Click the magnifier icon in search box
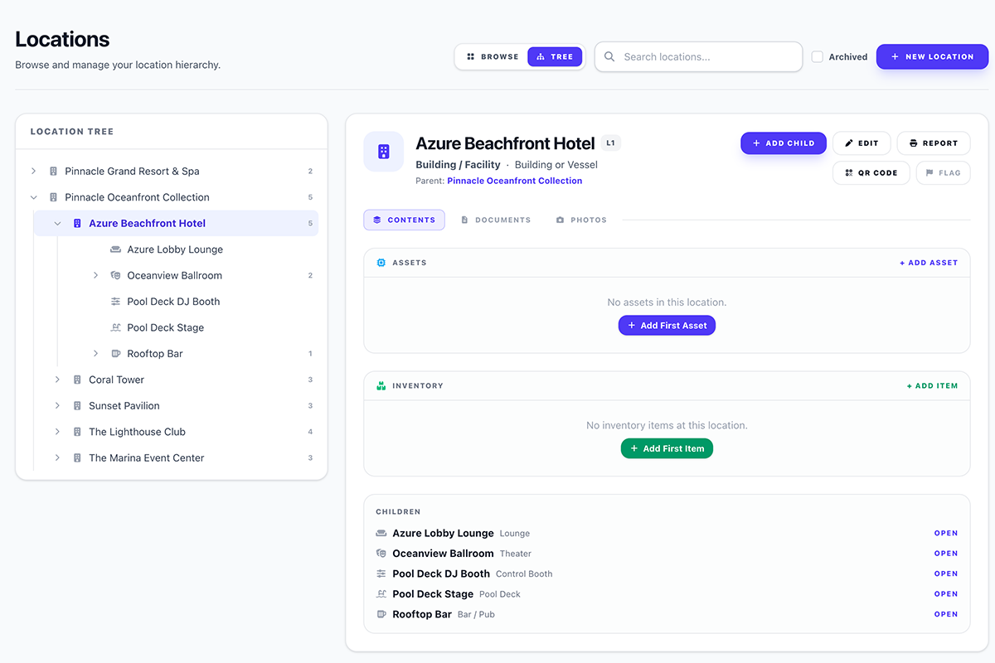The image size is (995, 663). pos(609,57)
